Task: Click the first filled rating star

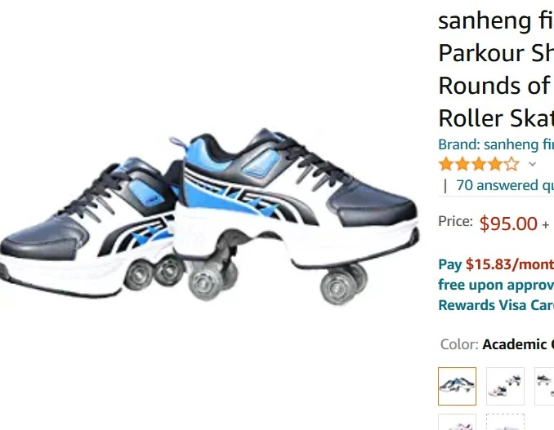Action: coord(446,164)
